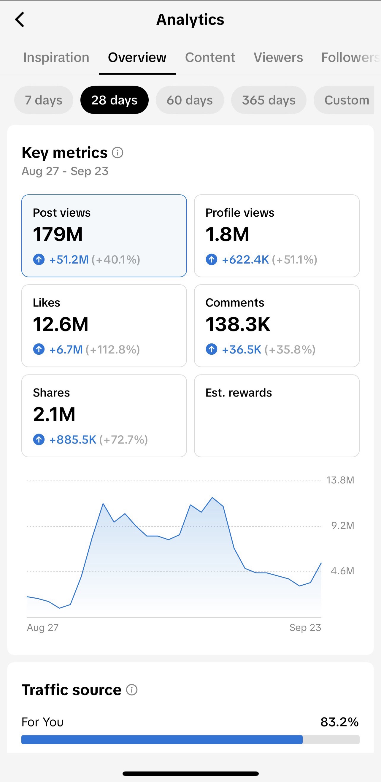Tap Likes up-arrow trend icon

coord(39,349)
